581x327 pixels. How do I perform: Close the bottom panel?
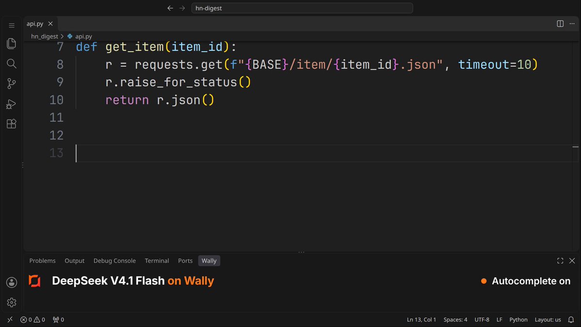click(x=572, y=261)
